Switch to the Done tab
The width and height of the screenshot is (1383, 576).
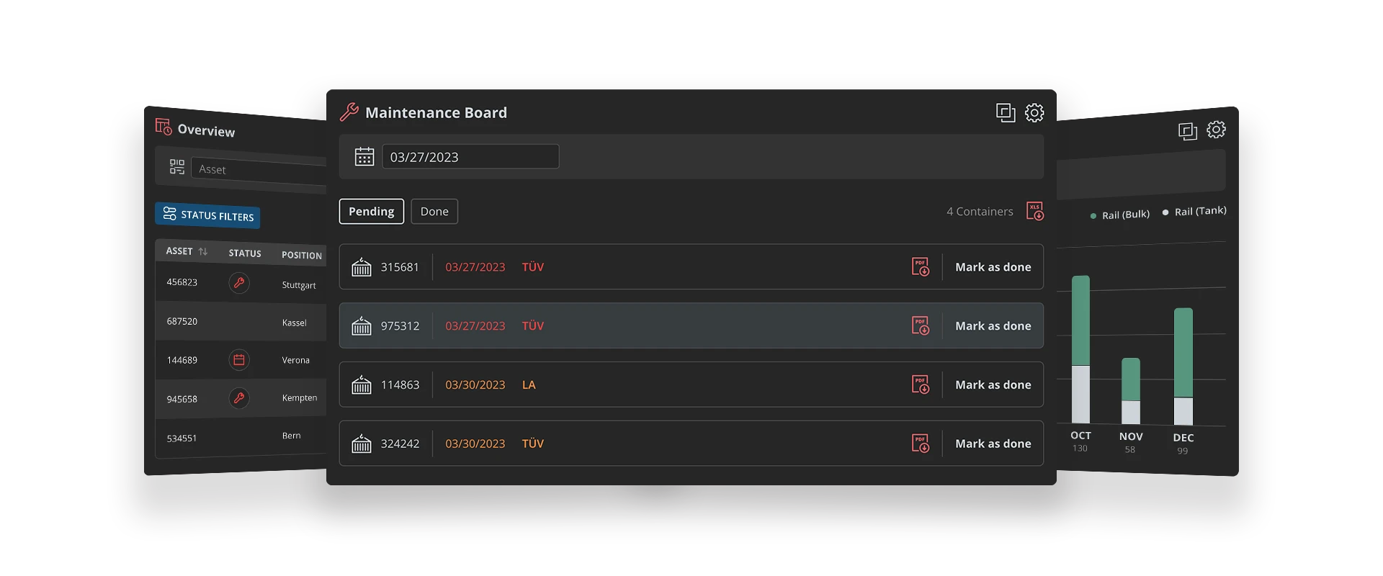(434, 211)
